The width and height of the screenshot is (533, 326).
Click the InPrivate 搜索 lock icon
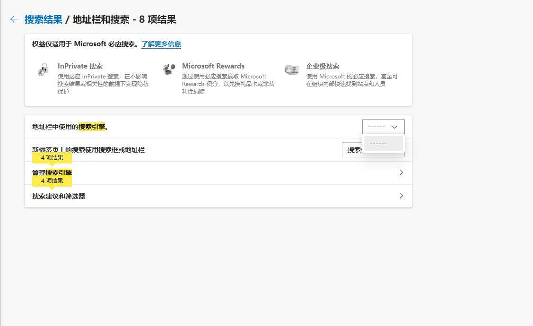(x=43, y=69)
